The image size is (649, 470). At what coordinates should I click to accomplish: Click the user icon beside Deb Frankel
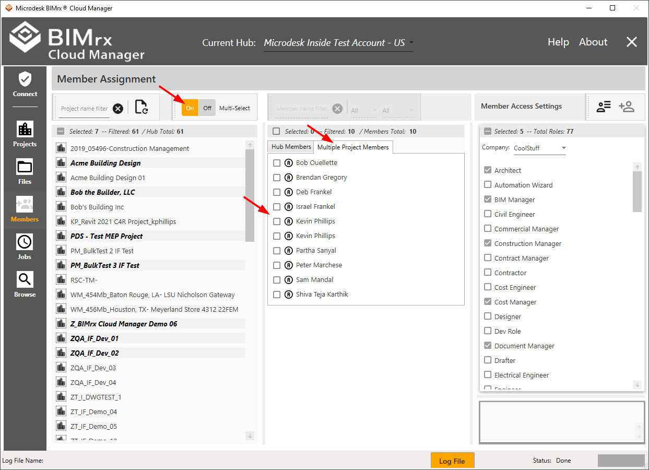coord(289,192)
